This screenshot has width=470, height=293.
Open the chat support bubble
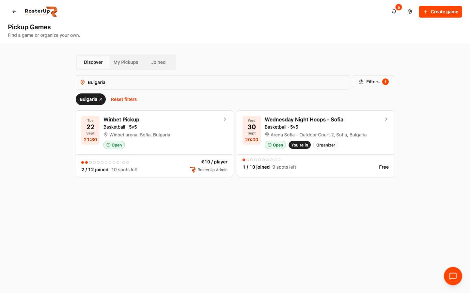[x=453, y=276]
